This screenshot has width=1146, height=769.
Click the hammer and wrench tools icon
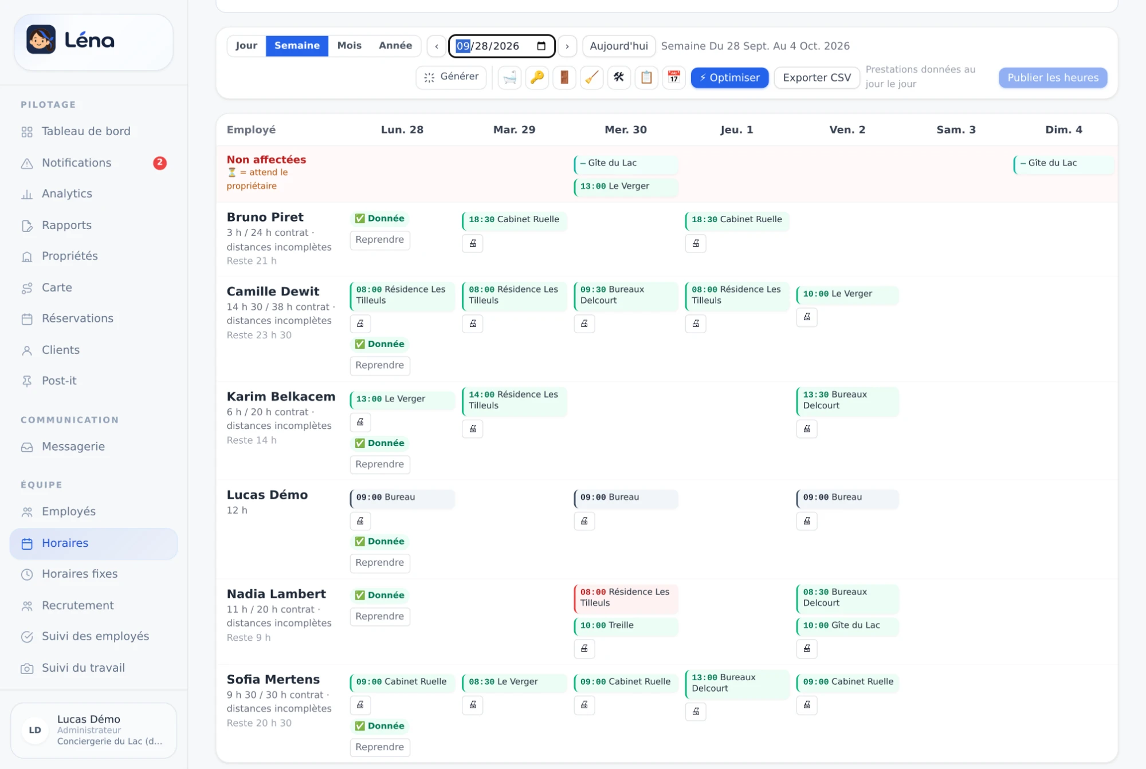point(619,77)
